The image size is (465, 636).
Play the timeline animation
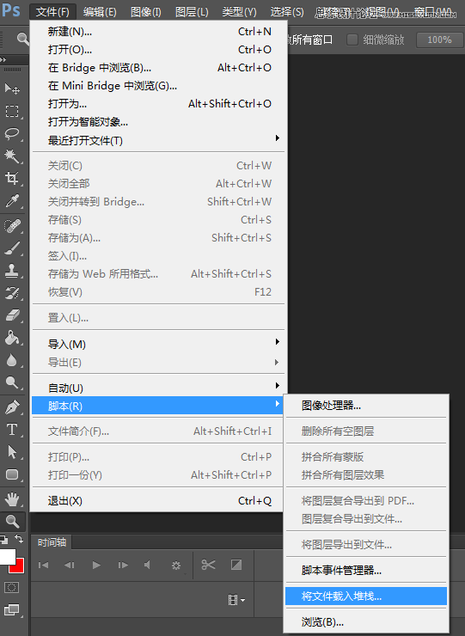96,565
